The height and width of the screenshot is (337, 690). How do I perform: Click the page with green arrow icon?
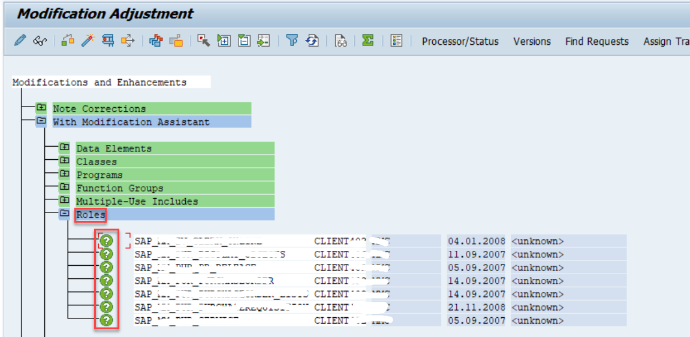pos(264,41)
